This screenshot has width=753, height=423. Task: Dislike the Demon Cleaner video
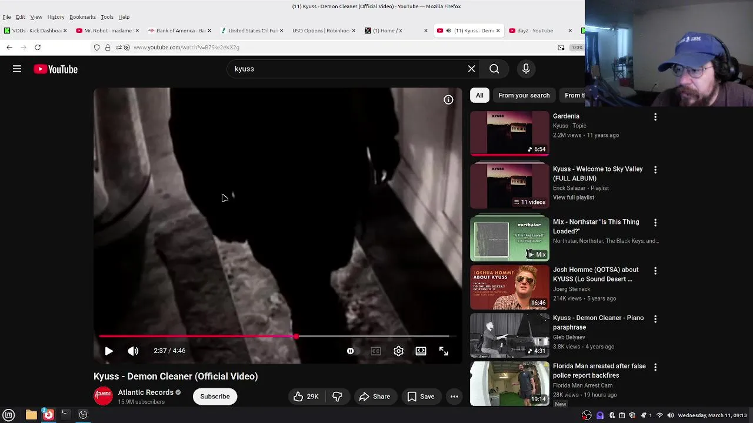pyautogui.click(x=337, y=397)
